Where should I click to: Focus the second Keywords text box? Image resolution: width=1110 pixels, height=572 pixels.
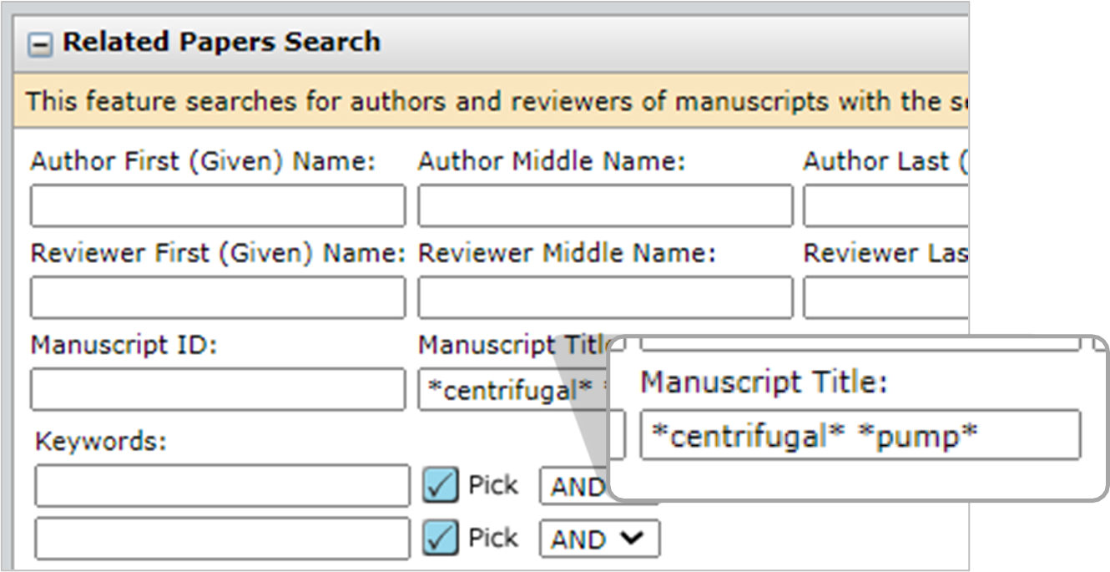click(222, 539)
